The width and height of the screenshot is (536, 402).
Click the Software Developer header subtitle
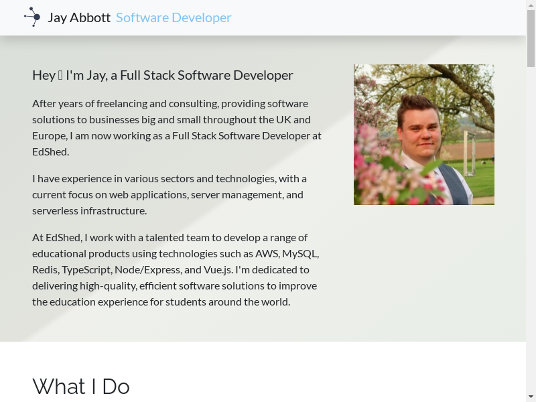pos(174,17)
